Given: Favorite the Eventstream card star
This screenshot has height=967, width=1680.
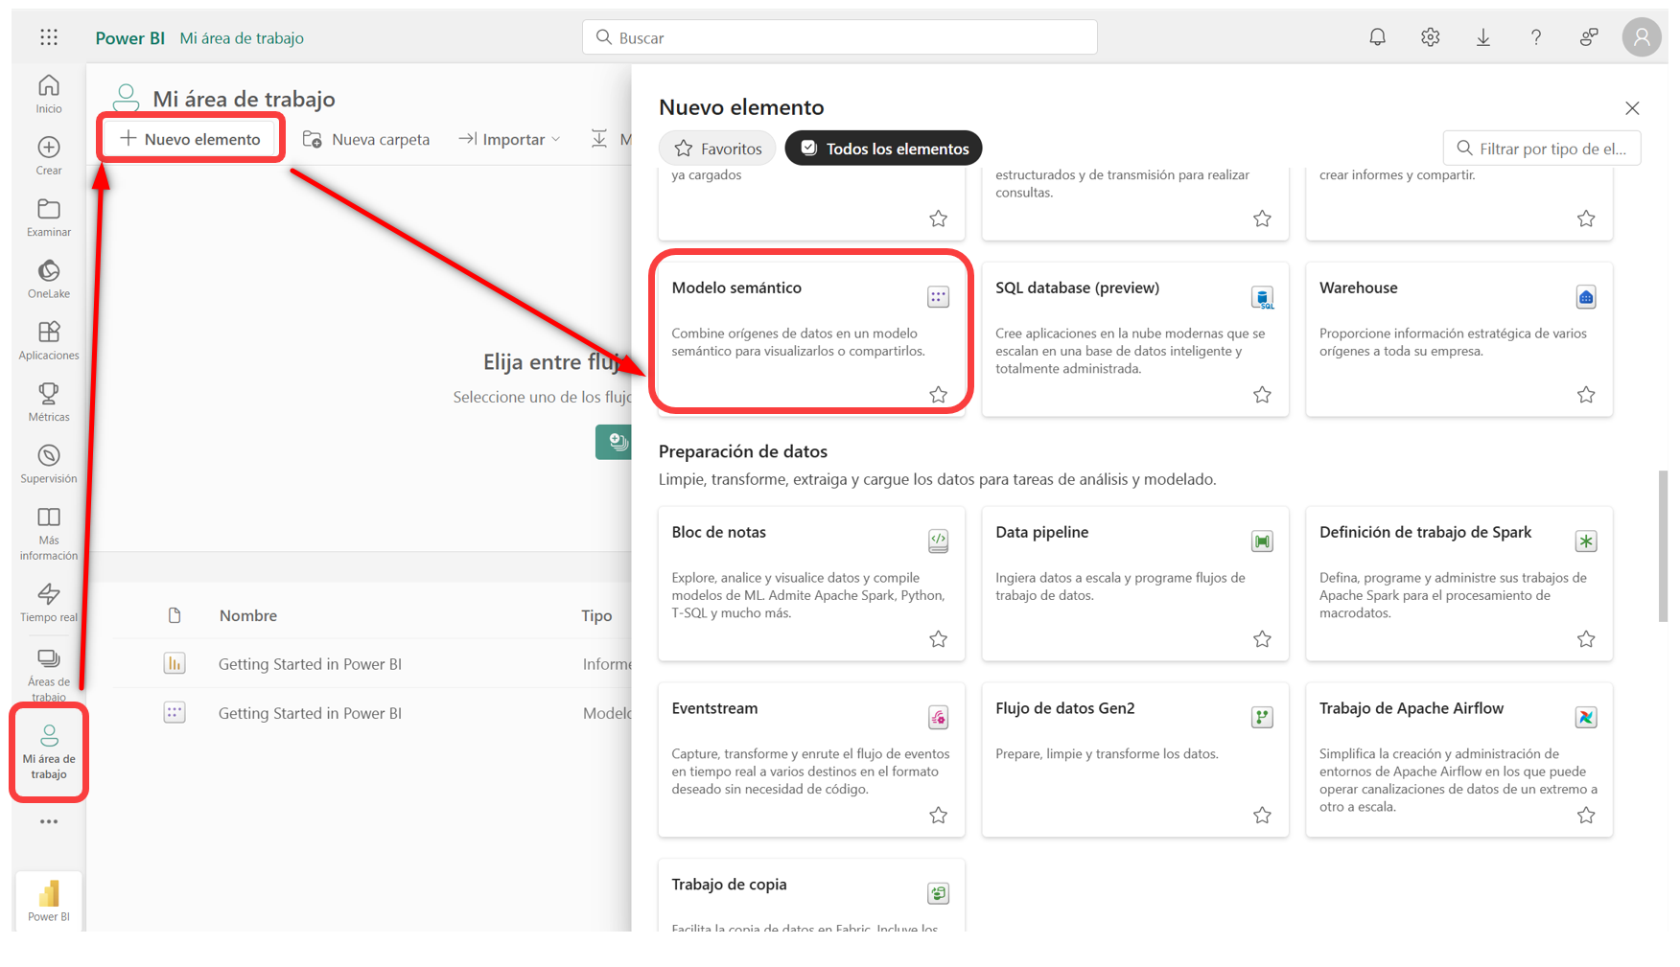Looking at the screenshot, I should coord(938,816).
